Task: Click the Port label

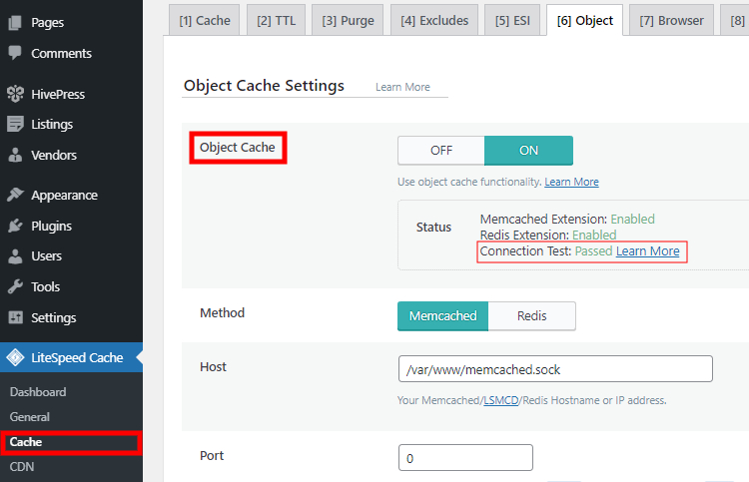Action: pos(211,455)
